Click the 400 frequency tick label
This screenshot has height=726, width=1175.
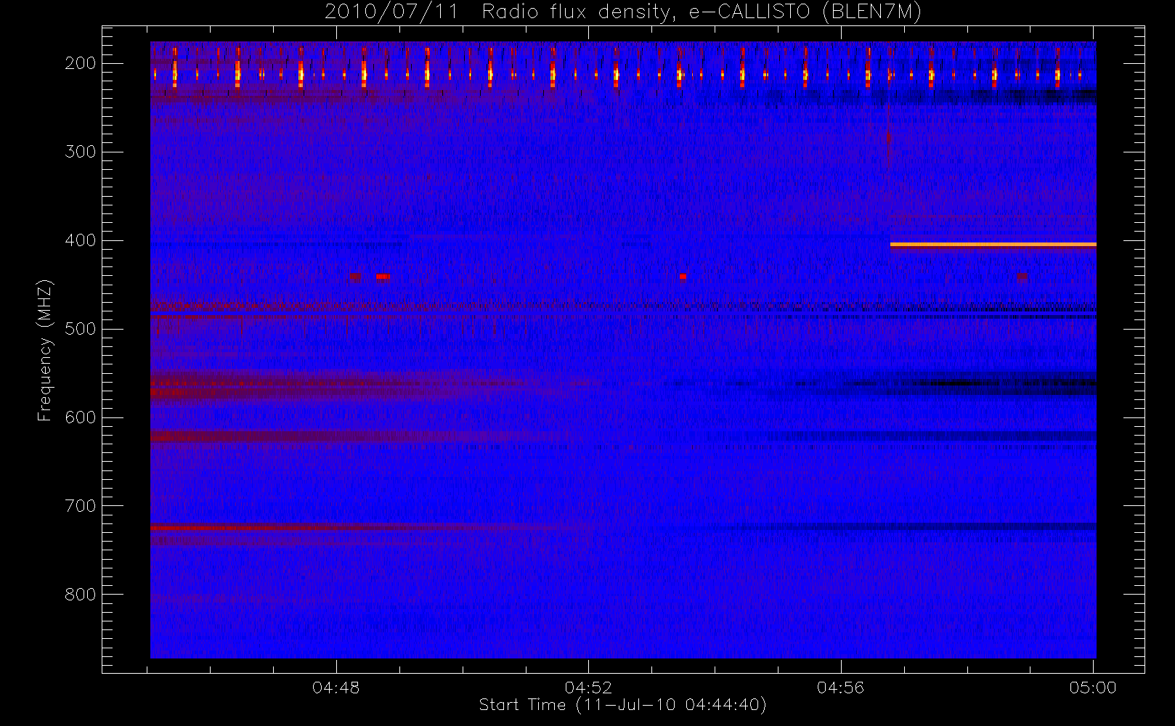pyautogui.click(x=81, y=240)
